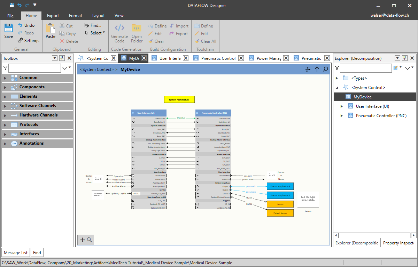The width and height of the screenshot is (418, 267).
Task: Open the Toolbox panel options dropdown
Action: [x=55, y=58]
